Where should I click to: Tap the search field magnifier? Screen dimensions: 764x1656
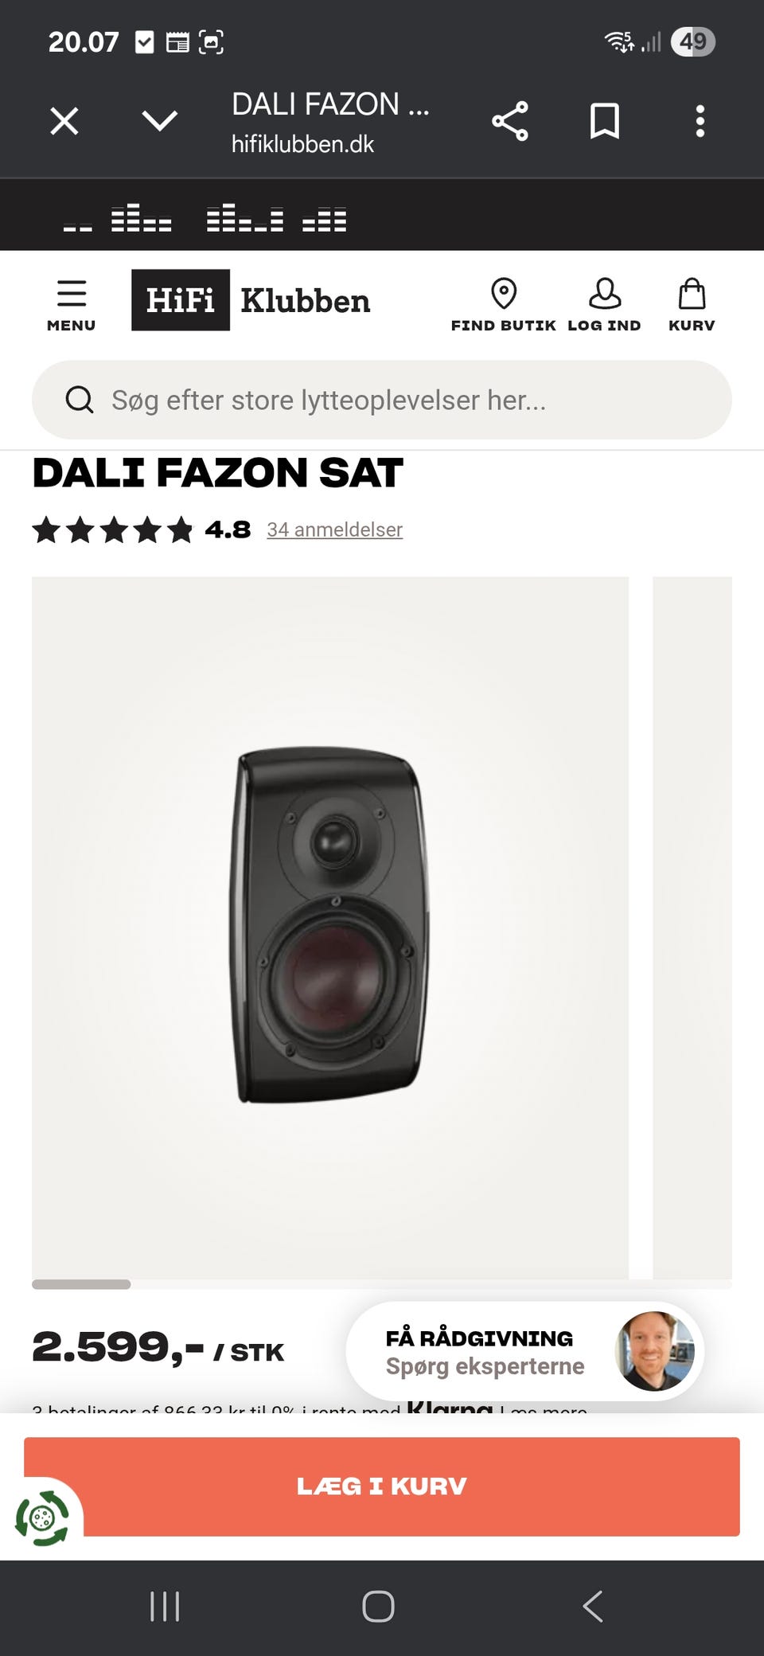79,400
